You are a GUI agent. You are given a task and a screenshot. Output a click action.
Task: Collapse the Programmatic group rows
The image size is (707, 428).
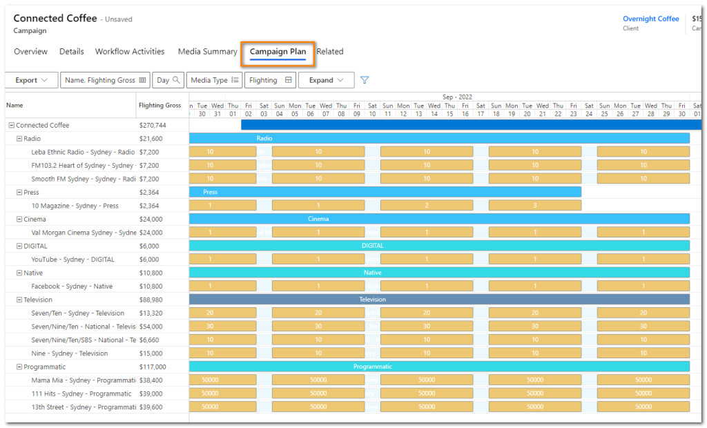point(19,367)
